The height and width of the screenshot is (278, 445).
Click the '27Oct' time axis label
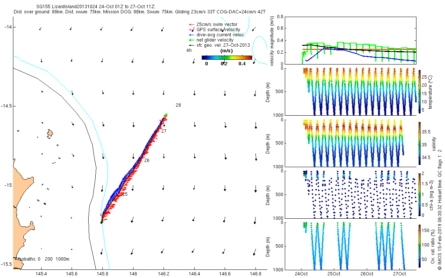[x=399, y=274]
